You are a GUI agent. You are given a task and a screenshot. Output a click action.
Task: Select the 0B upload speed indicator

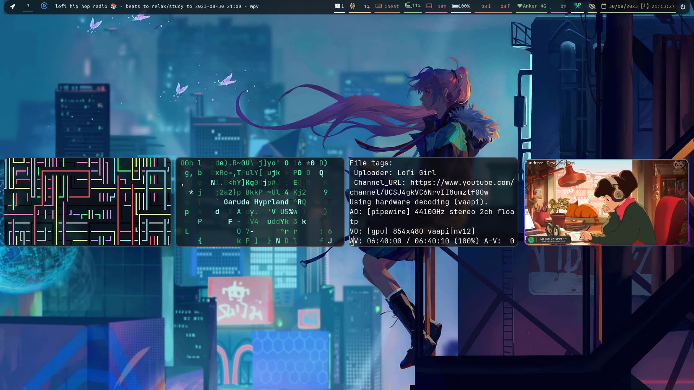tap(505, 6)
